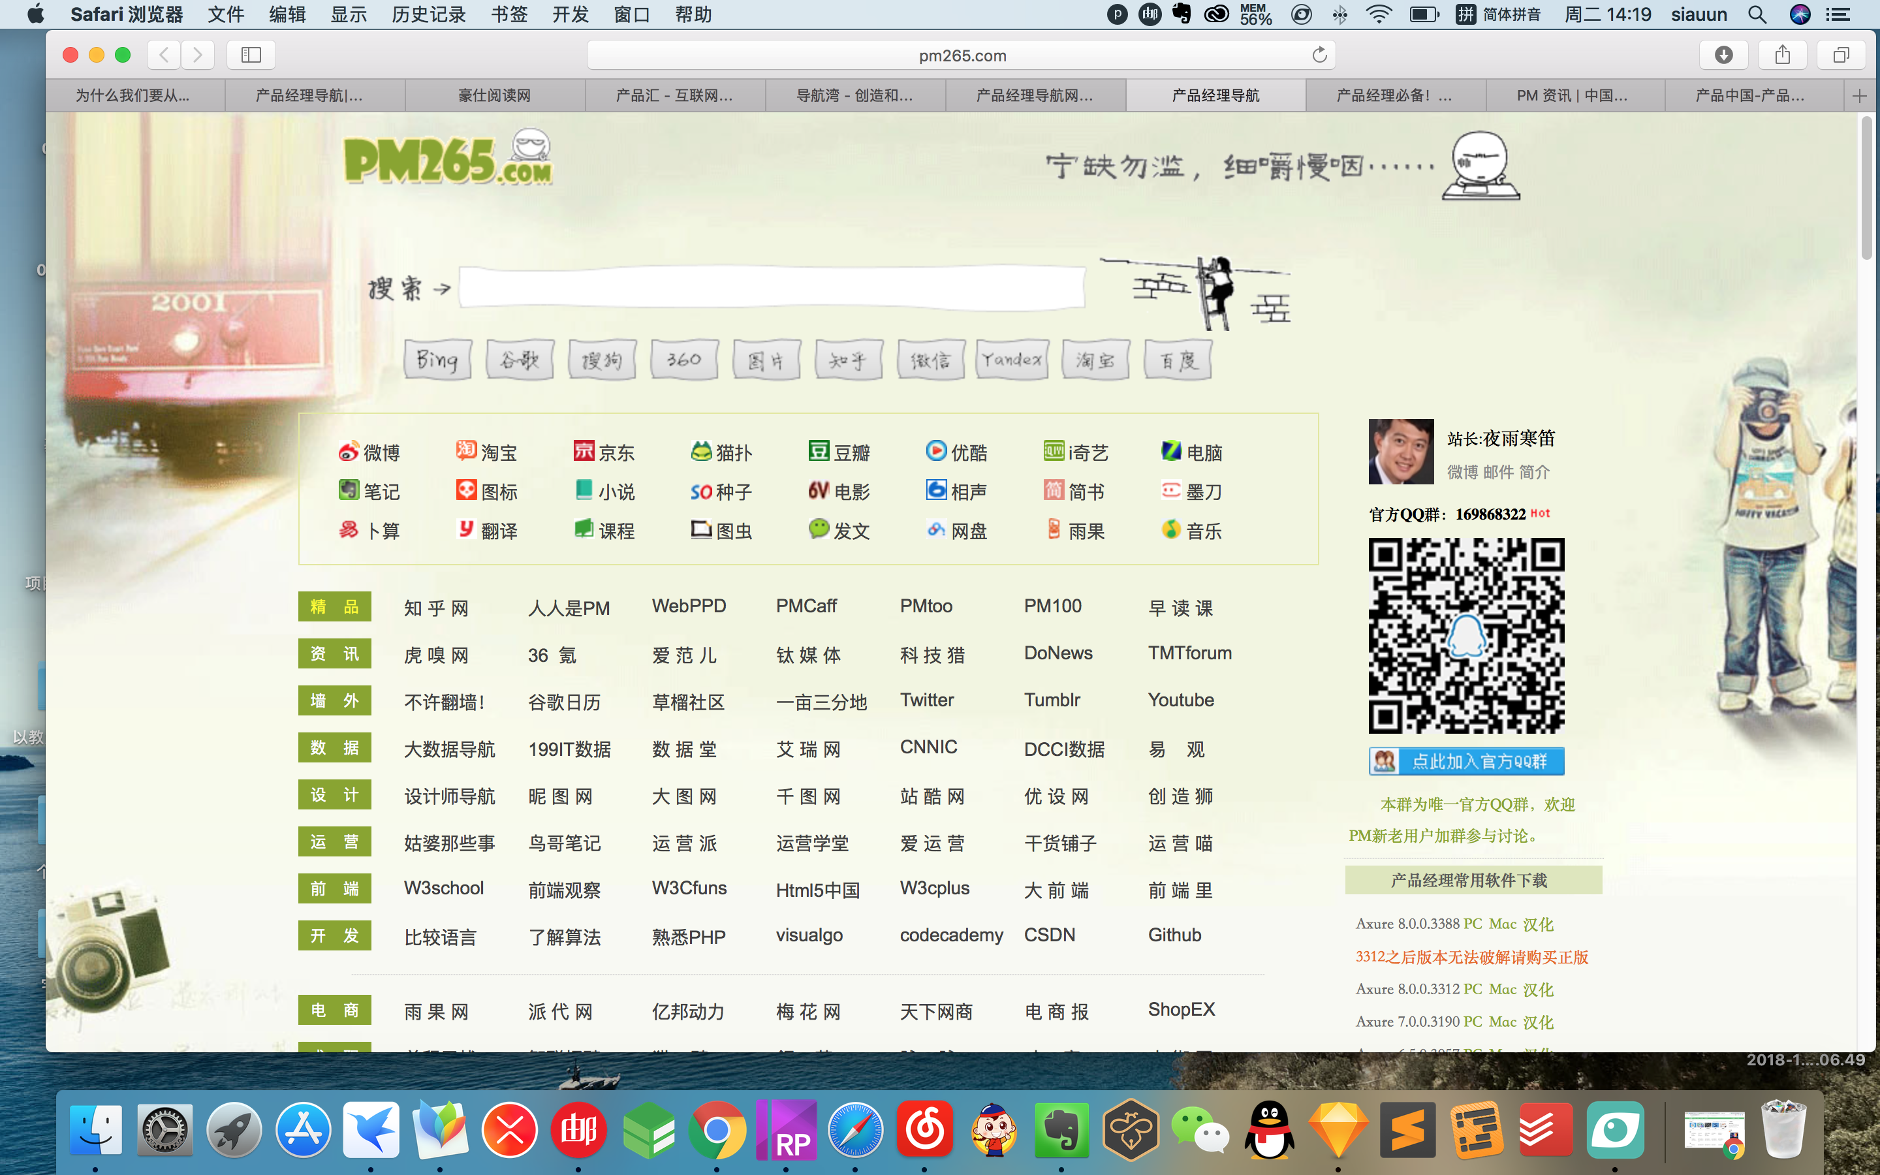Image resolution: width=1880 pixels, height=1175 pixels.
Task: Open the i奇艺 shortcut icon
Action: tap(1075, 452)
